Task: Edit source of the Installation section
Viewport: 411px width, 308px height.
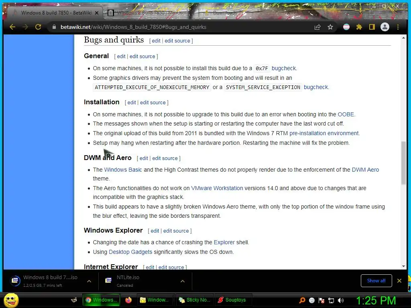Action: 153,102
